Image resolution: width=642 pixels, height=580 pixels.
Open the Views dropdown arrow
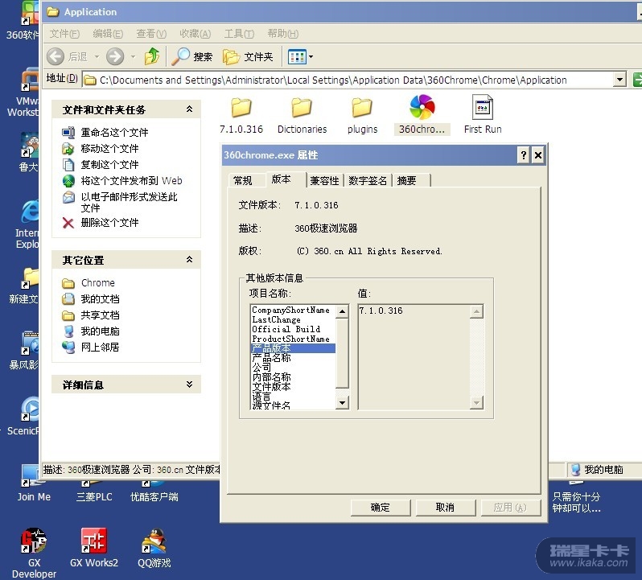point(311,57)
